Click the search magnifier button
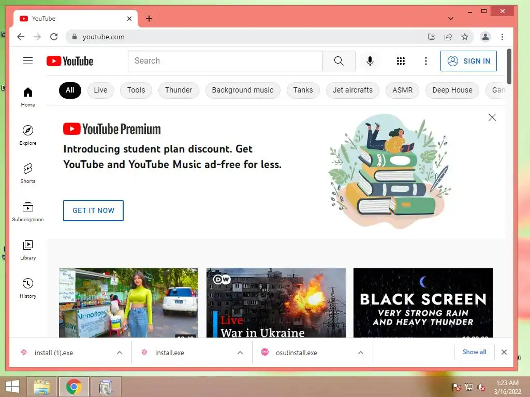This screenshot has width=530, height=397. pyautogui.click(x=338, y=61)
